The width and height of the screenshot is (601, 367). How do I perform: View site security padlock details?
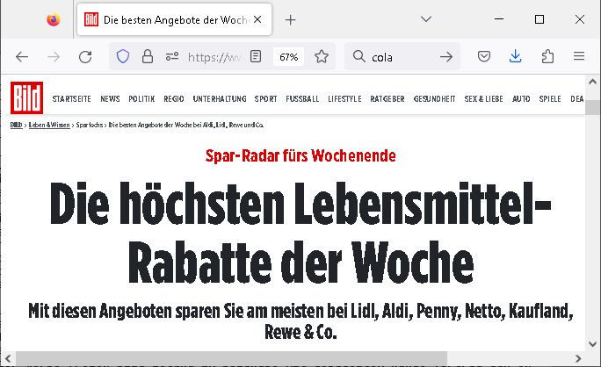(148, 57)
